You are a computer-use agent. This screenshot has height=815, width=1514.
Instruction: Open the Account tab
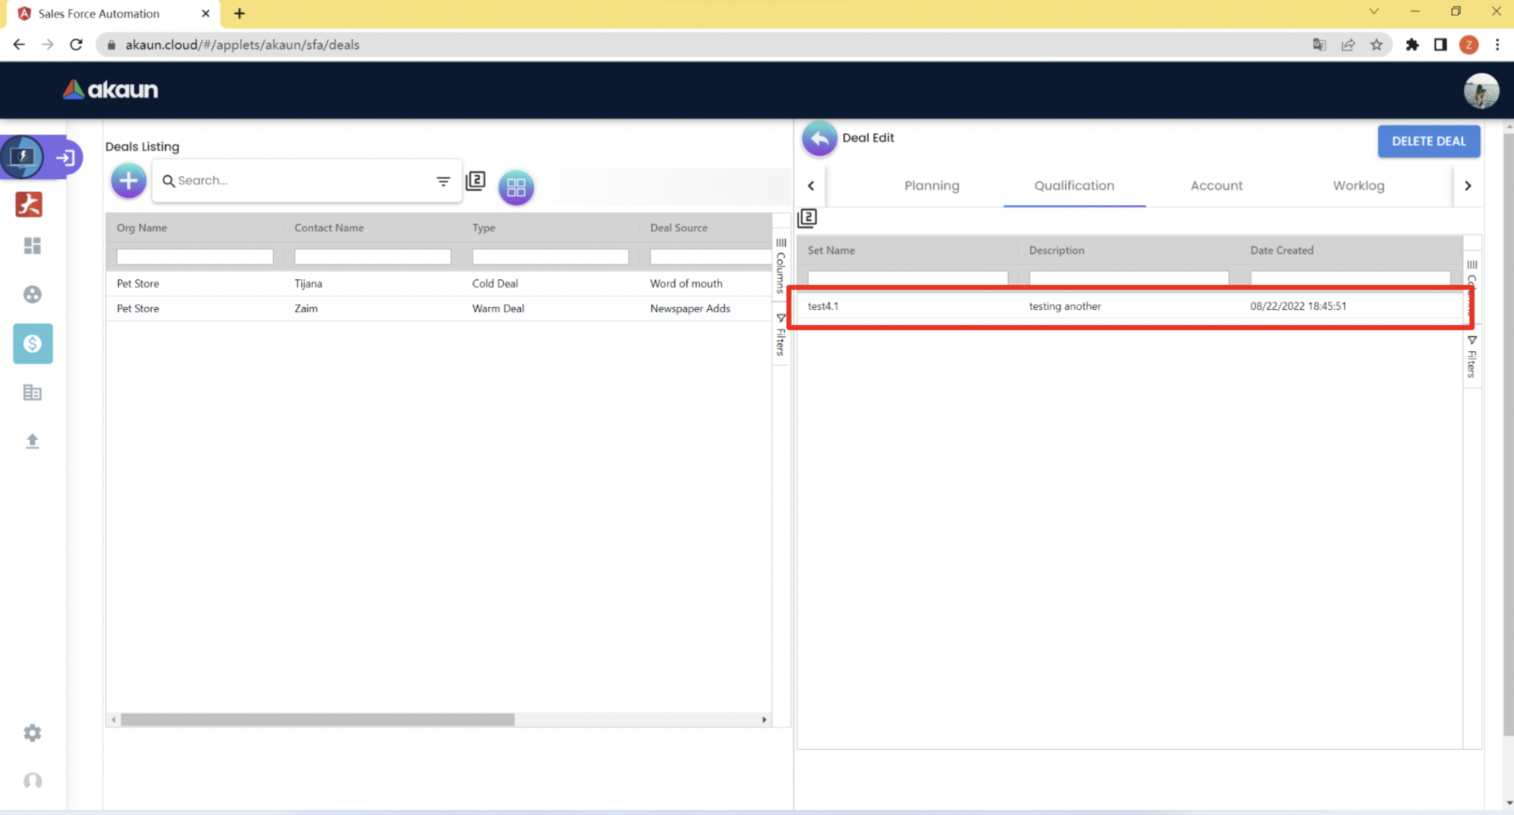[x=1216, y=186]
